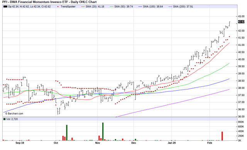Click the 41.50 price axis label
This screenshot has width=247, height=150.
241,38
